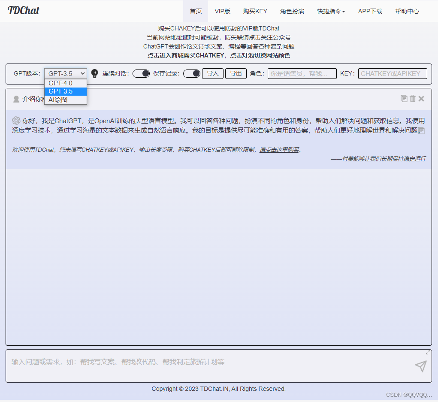The image size is (438, 402).
Task: Click the user avatar icon beside the question
Action: click(x=16, y=99)
